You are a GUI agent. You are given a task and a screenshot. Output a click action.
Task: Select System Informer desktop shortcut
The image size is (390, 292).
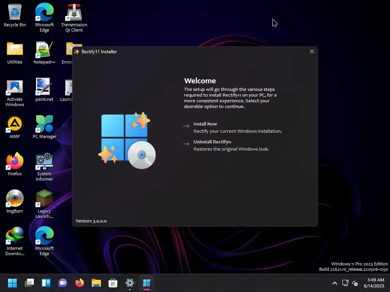(44, 167)
